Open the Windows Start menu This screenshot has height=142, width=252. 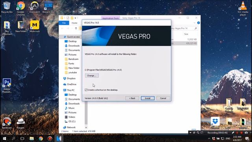4,138
